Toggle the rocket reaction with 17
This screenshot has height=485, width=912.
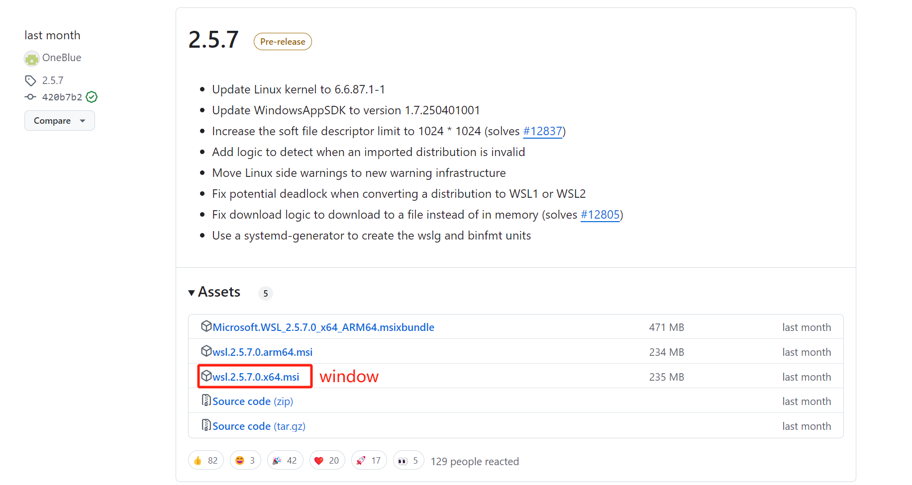pos(369,461)
